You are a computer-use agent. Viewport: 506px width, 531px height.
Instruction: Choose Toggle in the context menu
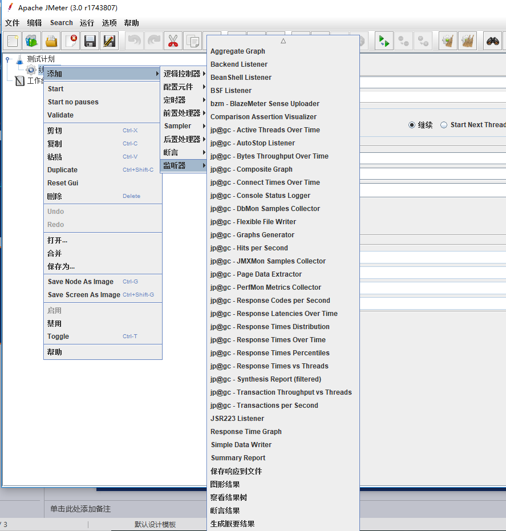click(103, 337)
